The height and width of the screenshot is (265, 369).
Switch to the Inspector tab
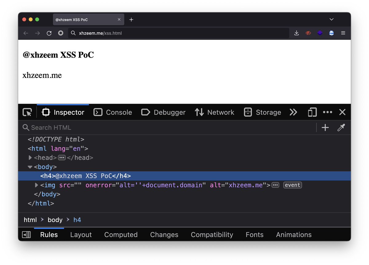63,112
